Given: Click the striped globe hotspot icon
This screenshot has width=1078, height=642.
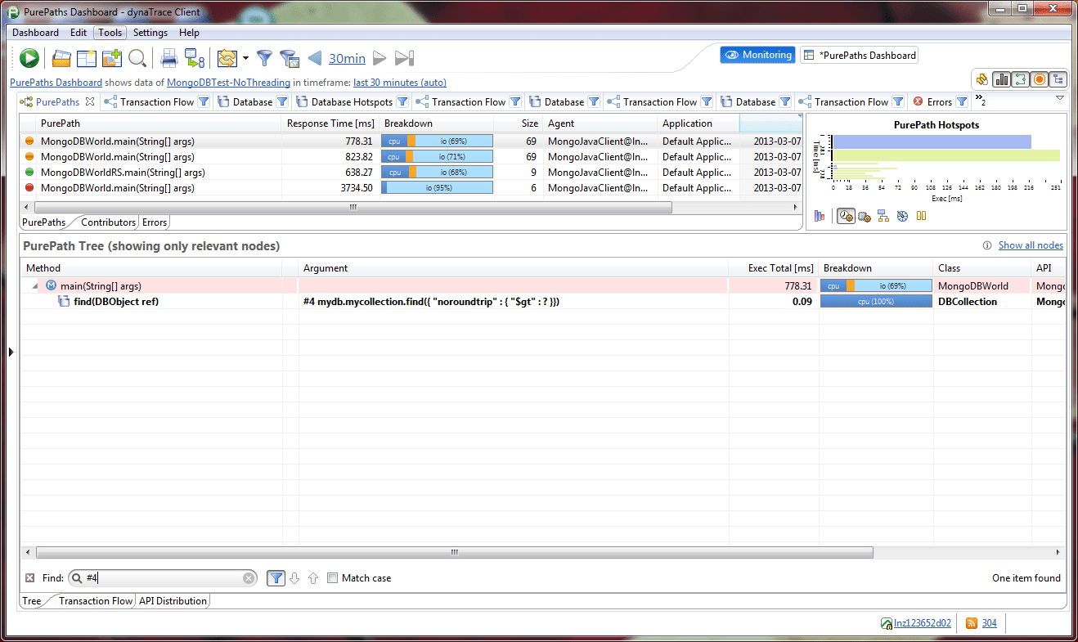Looking at the screenshot, I should [x=902, y=216].
